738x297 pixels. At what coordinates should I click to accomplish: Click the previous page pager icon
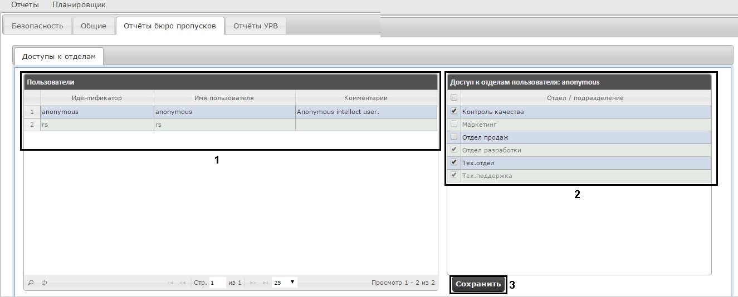click(182, 283)
